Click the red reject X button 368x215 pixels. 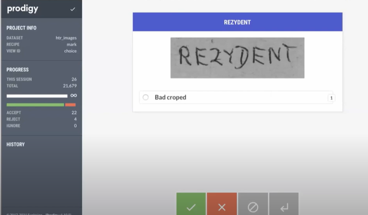click(222, 204)
